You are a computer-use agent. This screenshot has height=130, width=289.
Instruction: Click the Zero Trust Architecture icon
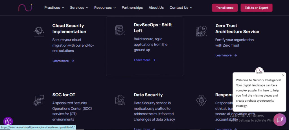(x=202, y=31)
